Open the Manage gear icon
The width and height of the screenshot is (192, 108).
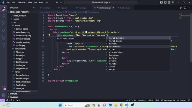4,95
